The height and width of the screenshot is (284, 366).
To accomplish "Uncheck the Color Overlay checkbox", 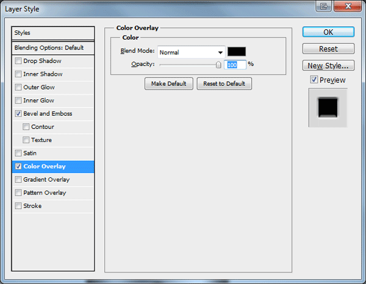I will pyautogui.click(x=18, y=166).
